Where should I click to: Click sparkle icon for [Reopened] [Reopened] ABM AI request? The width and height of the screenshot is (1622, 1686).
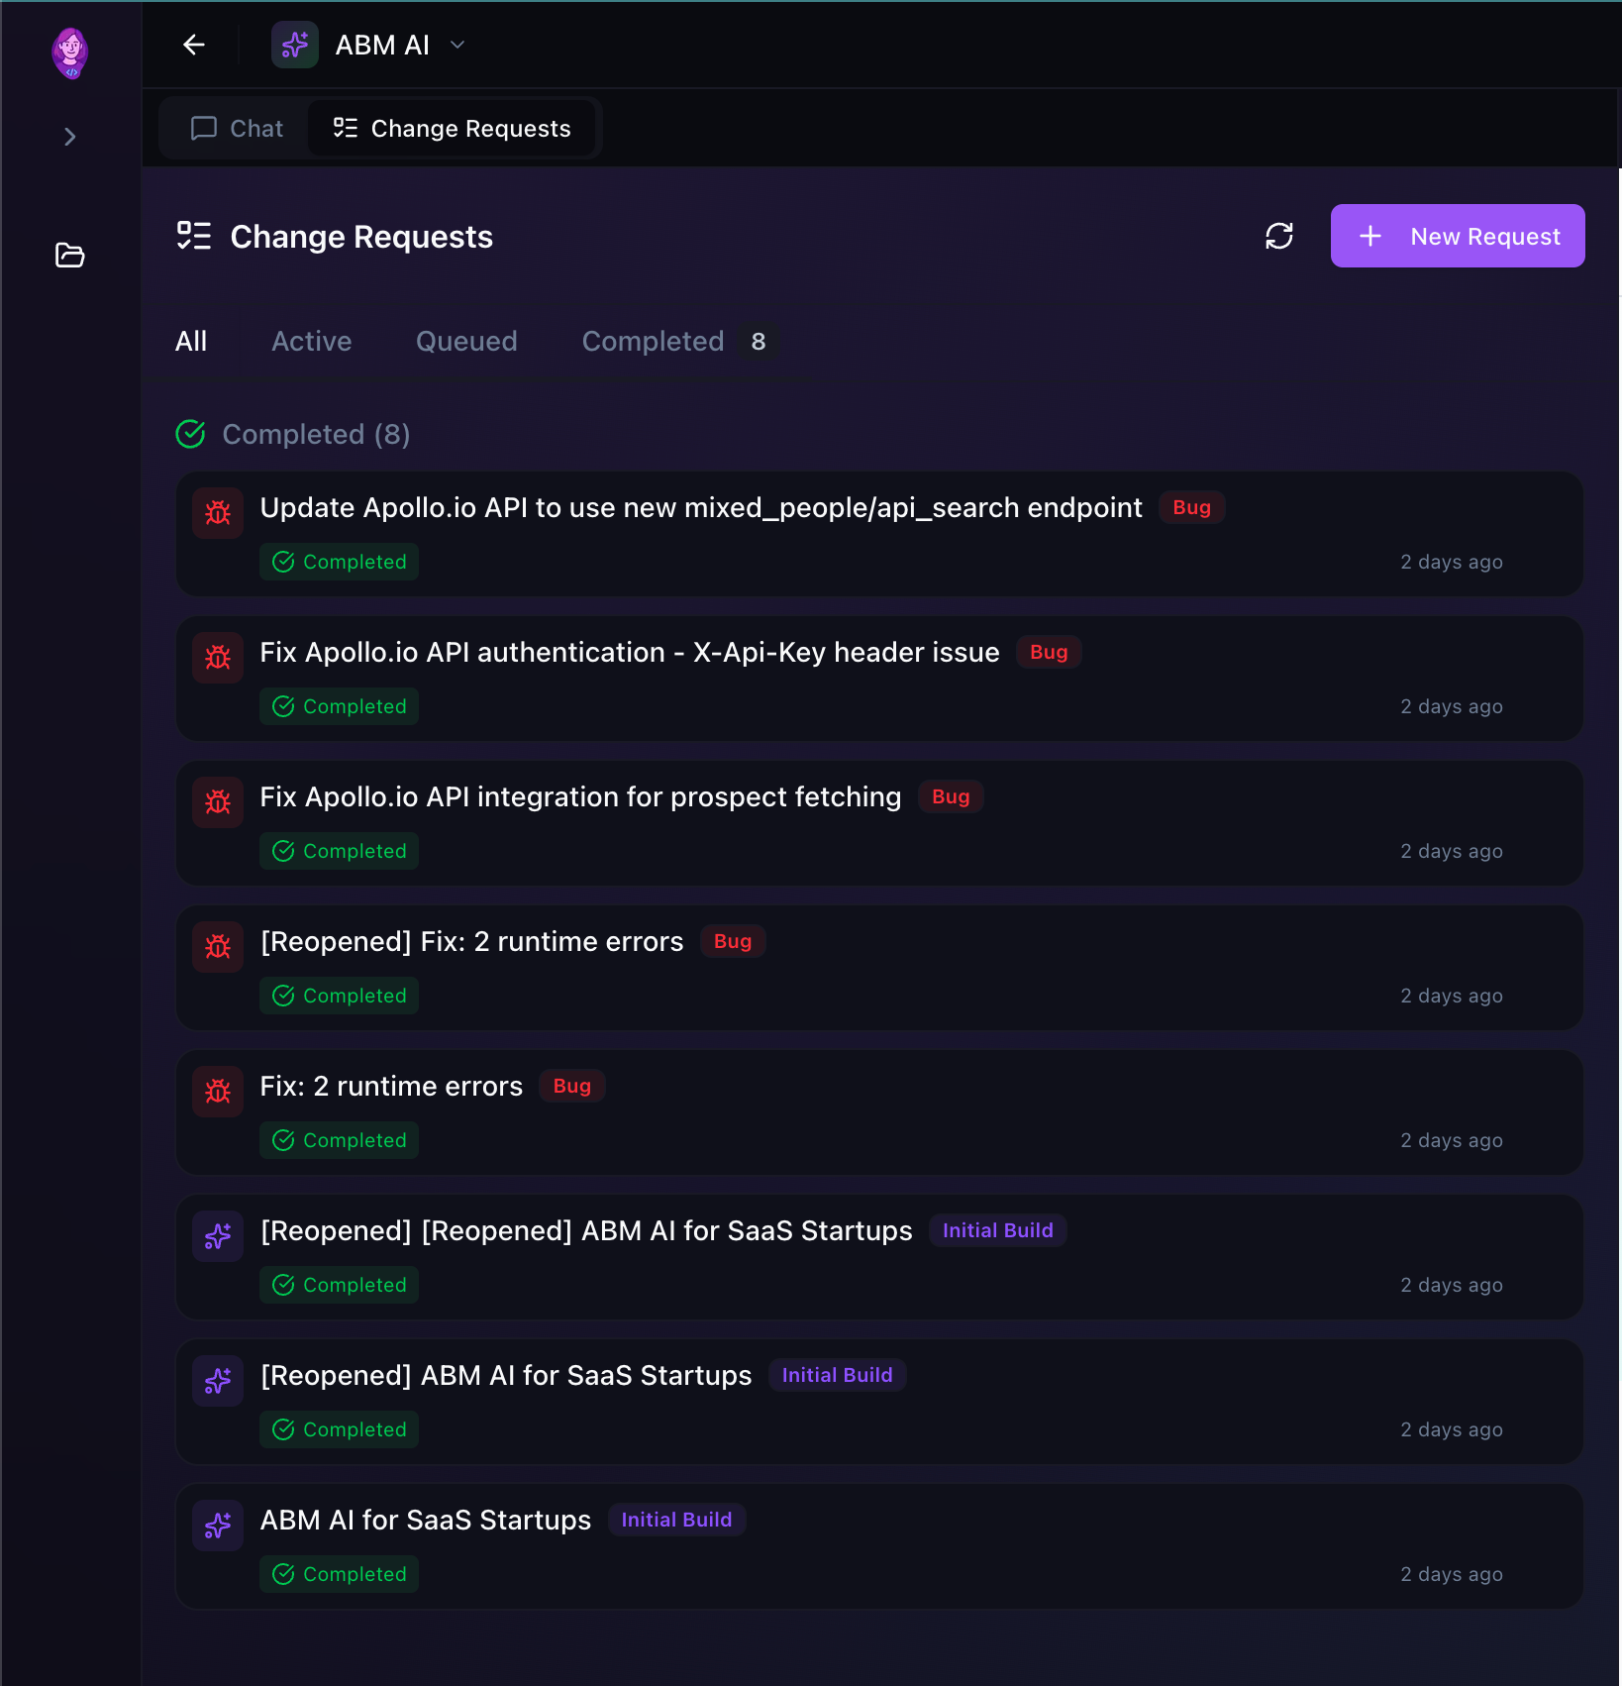(218, 1235)
